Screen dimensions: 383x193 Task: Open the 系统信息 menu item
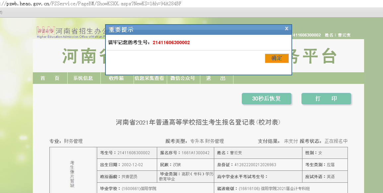tap(83, 78)
